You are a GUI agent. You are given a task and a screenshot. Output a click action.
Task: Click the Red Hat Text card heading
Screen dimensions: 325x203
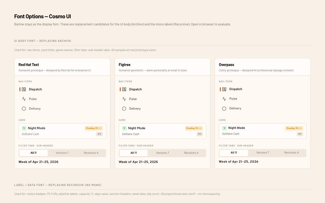coord(29,65)
